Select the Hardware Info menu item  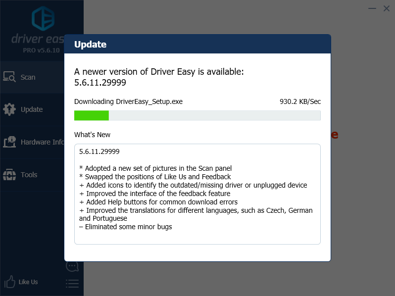(x=32, y=142)
